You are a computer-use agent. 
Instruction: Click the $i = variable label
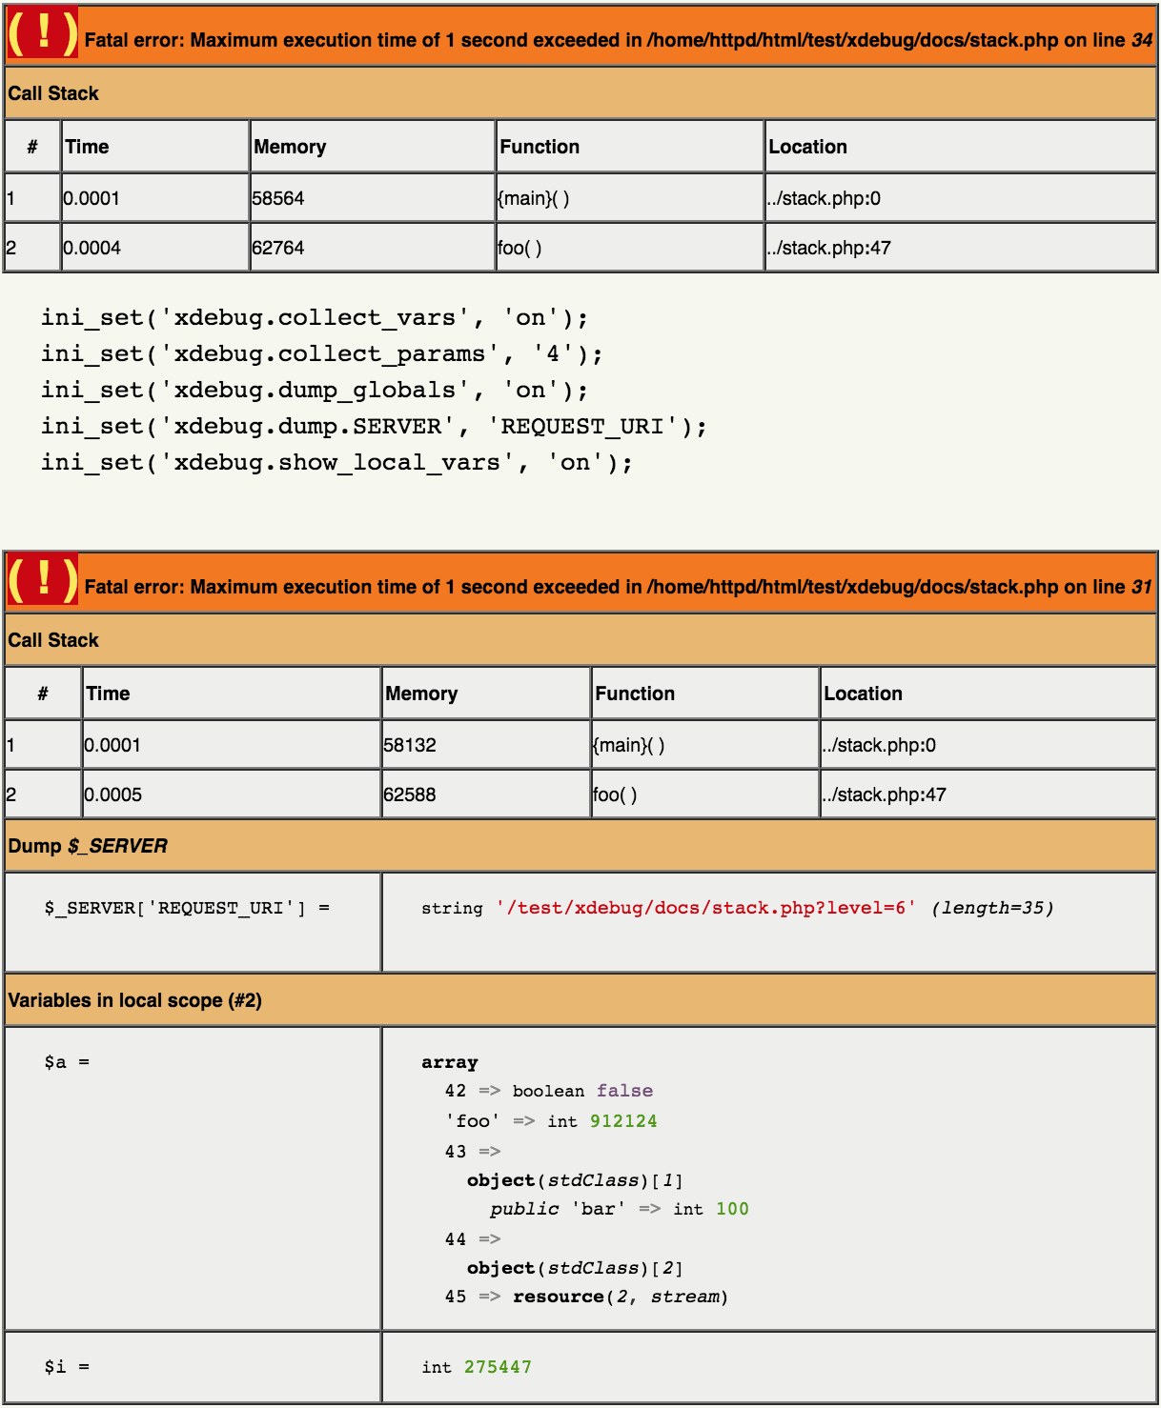67,1367
